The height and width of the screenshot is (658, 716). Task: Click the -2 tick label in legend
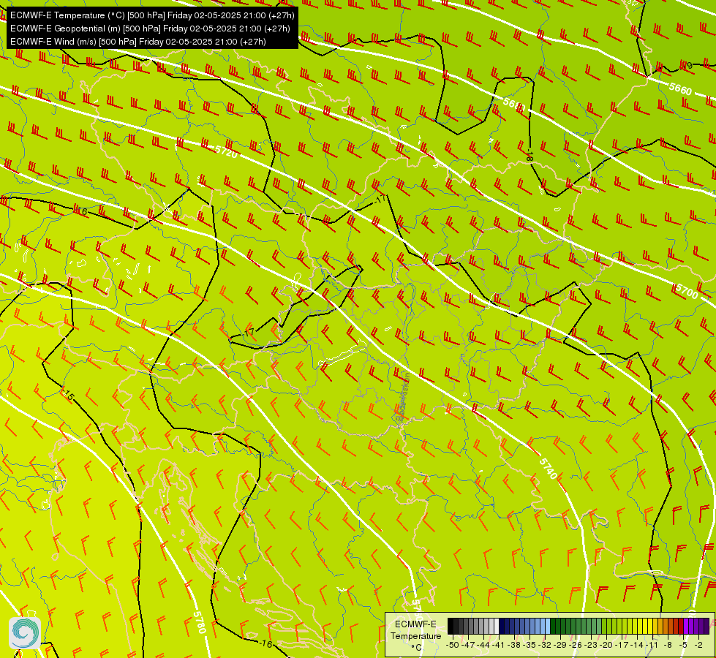point(698,645)
